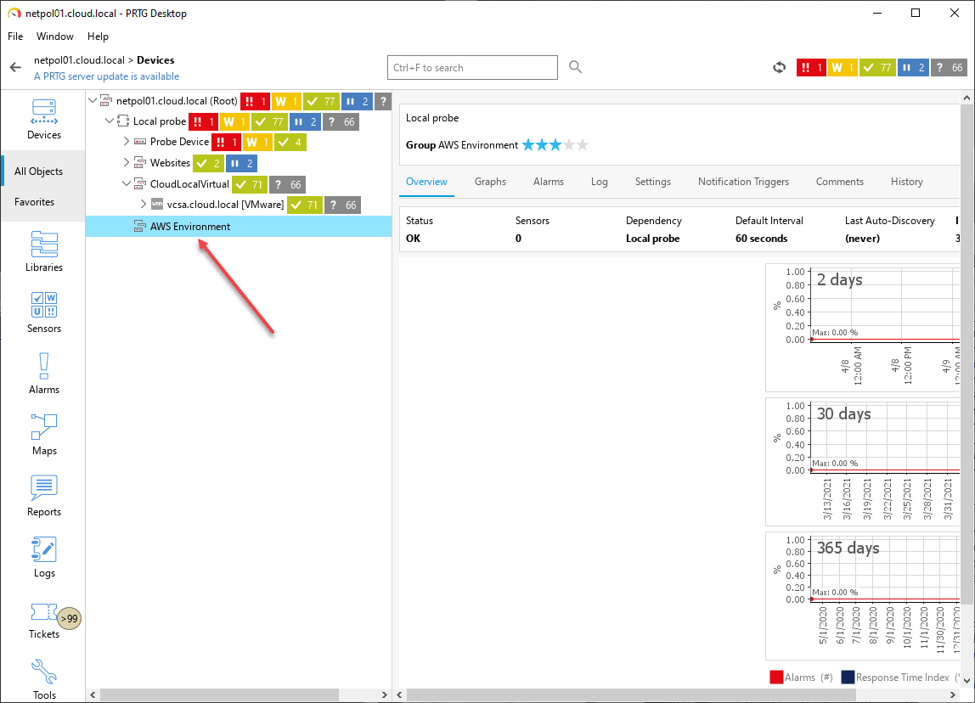Screen dimensions: 975x703
Task: Switch to the Graphs tab
Action: click(490, 182)
